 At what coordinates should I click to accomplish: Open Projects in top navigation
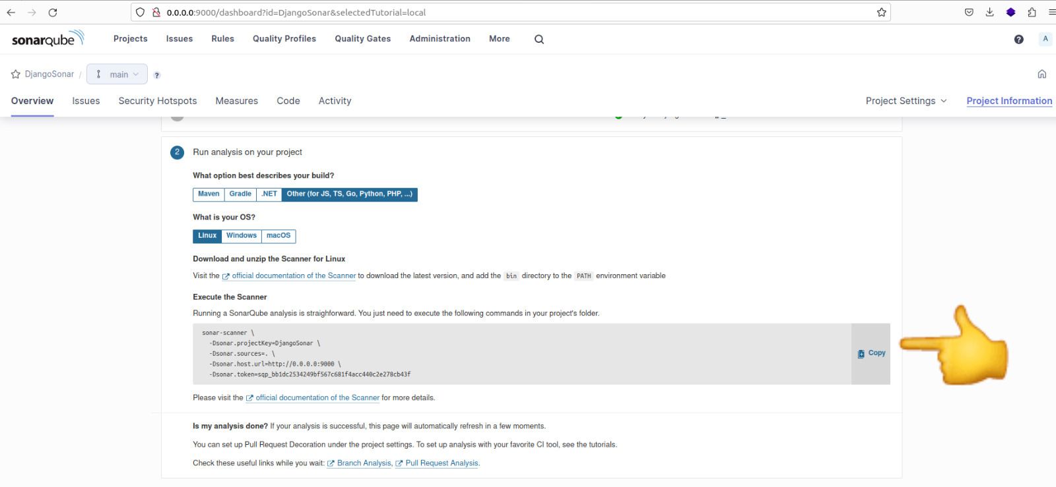coord(131,39)
